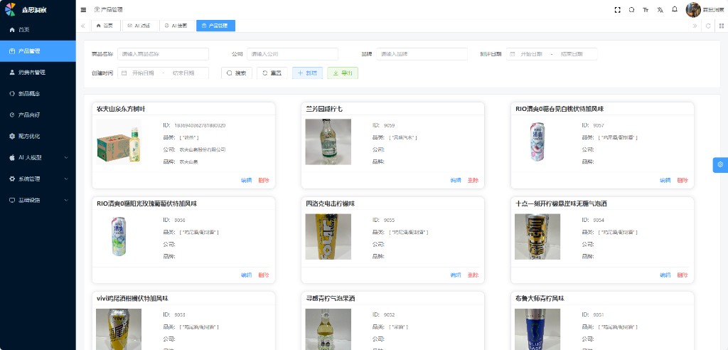This screenshot has width=728, height=350.
Task: Collapse the sidebar with the hamburger icon
Action: [x=83, y=10]
